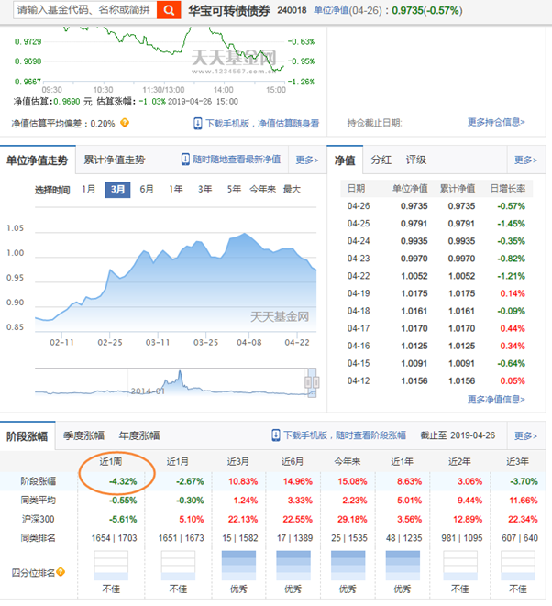This screenshot has height=606, width=552.
Task: Click the 近2年 quartile ranking bar
Action: 460,566
